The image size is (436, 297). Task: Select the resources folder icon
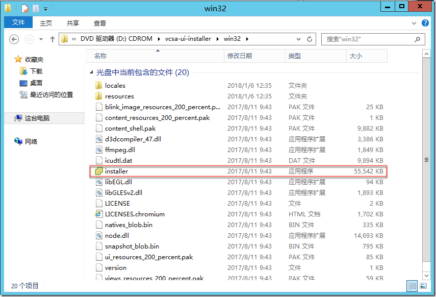99,96
